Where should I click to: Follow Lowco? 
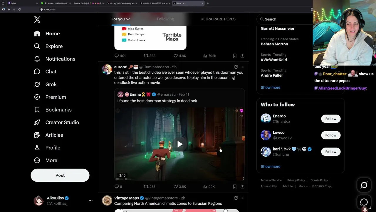coord(331,135)
